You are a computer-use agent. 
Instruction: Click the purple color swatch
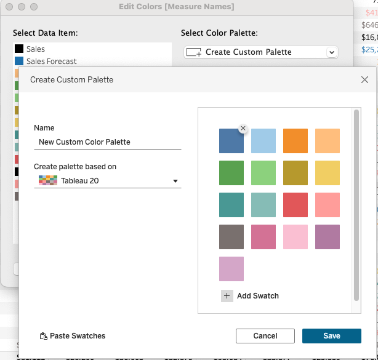[328, 237]
